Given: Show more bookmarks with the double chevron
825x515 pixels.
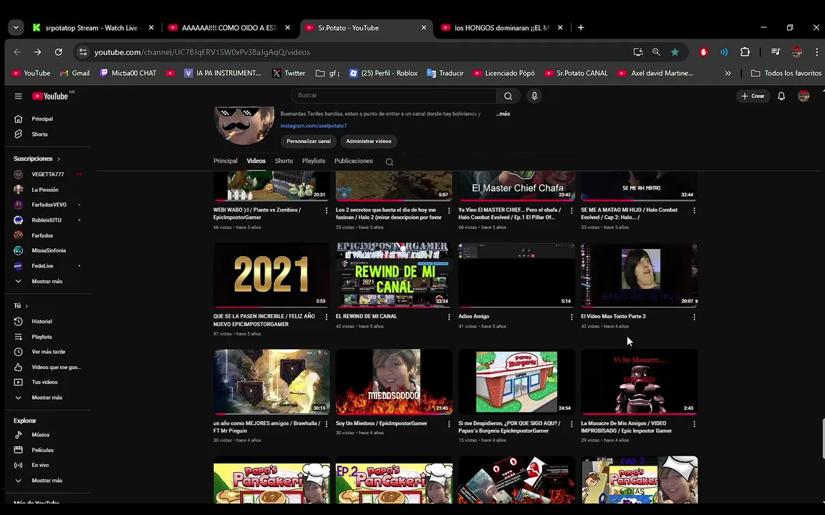Looking at the screenshot, I should (728, 73).
